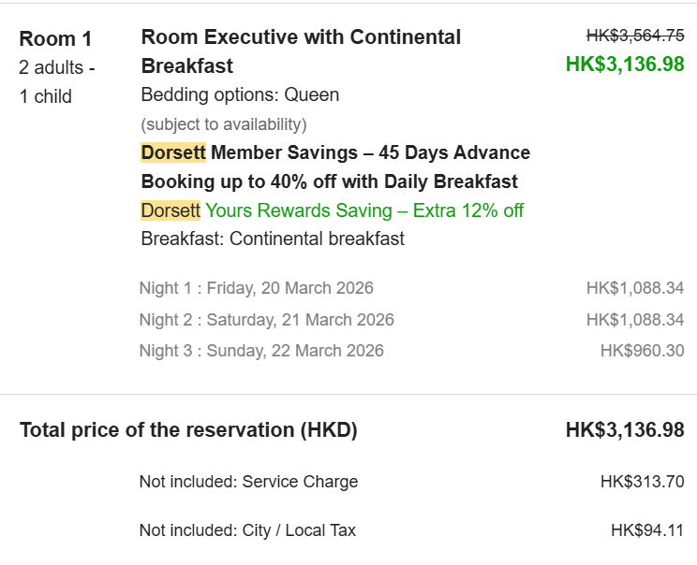Click Night 3 price HK$960.30

[x=643, y=351]
